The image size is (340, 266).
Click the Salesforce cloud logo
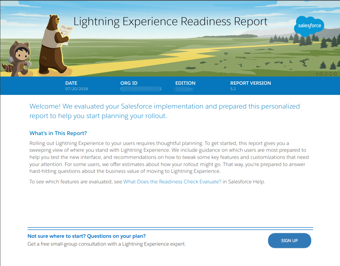click(309, 26)
